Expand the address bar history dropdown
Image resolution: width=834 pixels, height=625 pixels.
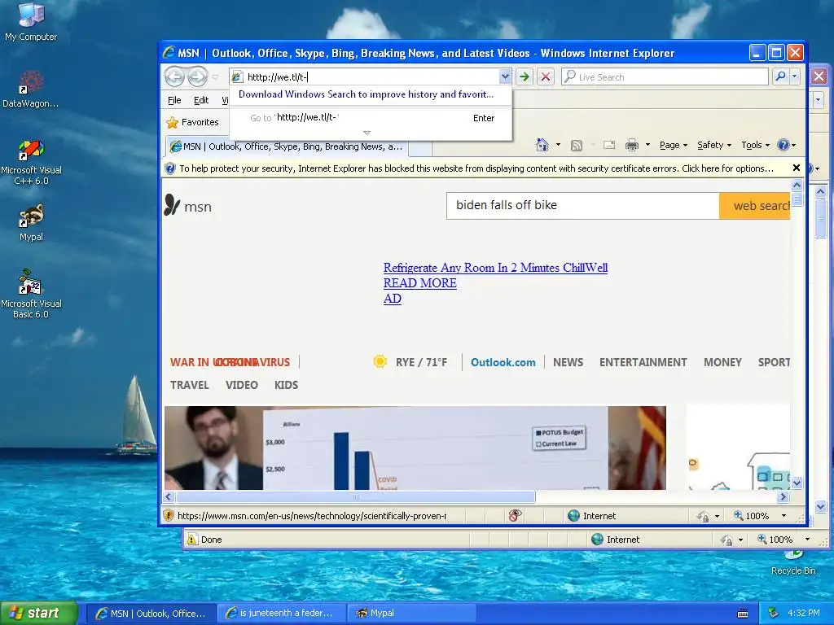pyautogui.click(x=505, y=77)
